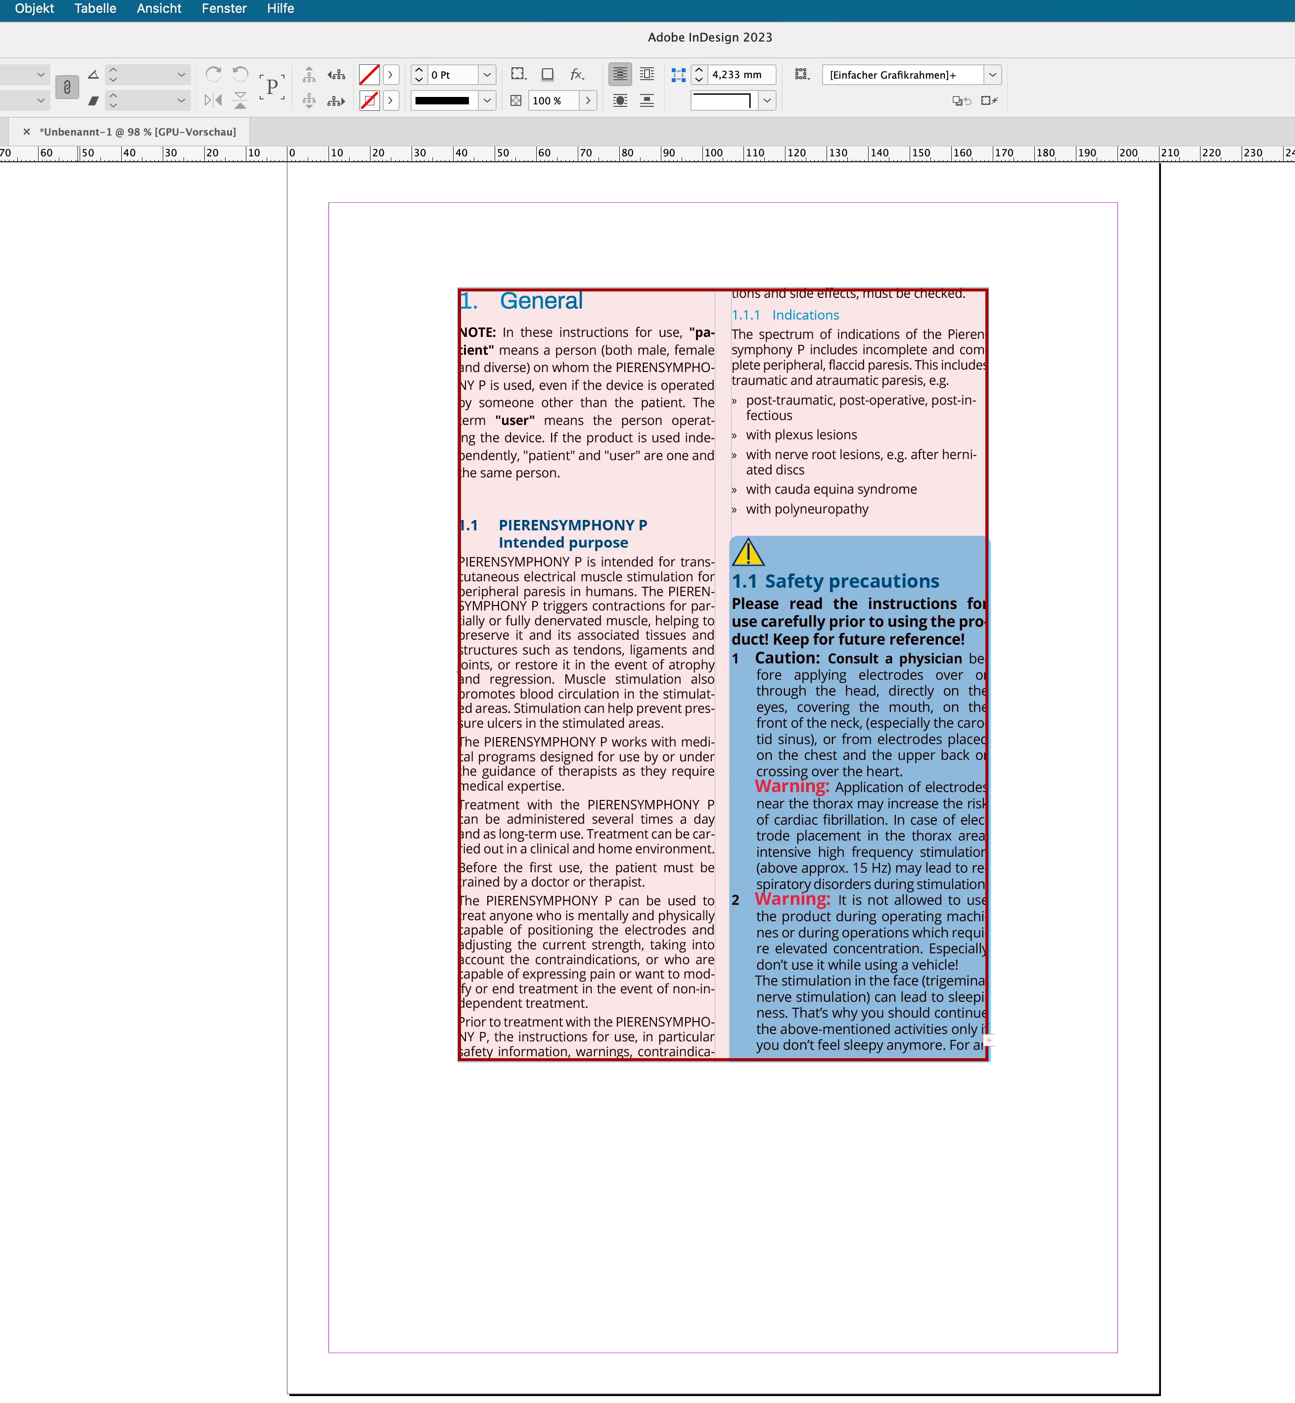Open the [Einfacher Grafikrahmen]+ object style dropdown
This screenshot has height=1403, width=1295.
(992, 75)
